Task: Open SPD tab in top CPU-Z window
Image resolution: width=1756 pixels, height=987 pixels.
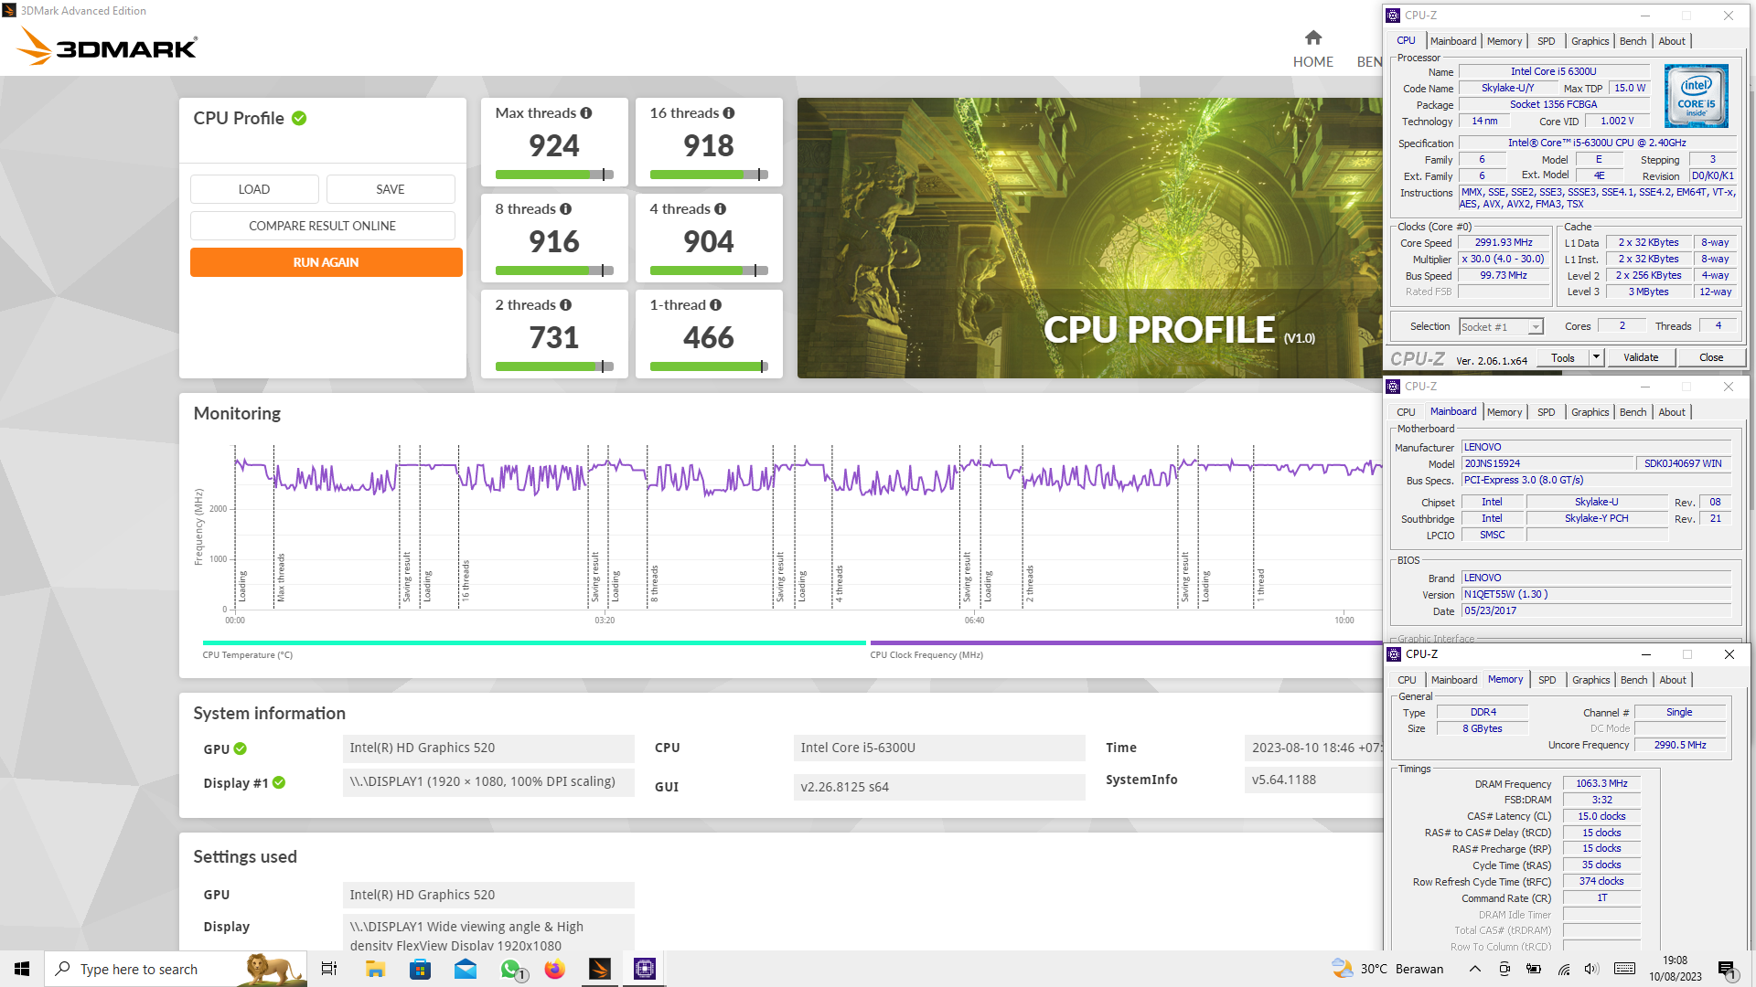Action: [1546, 41]
